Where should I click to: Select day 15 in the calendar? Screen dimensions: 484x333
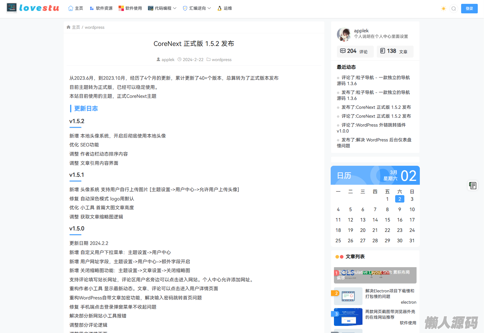pyautogui.click(x=387, y=220)
